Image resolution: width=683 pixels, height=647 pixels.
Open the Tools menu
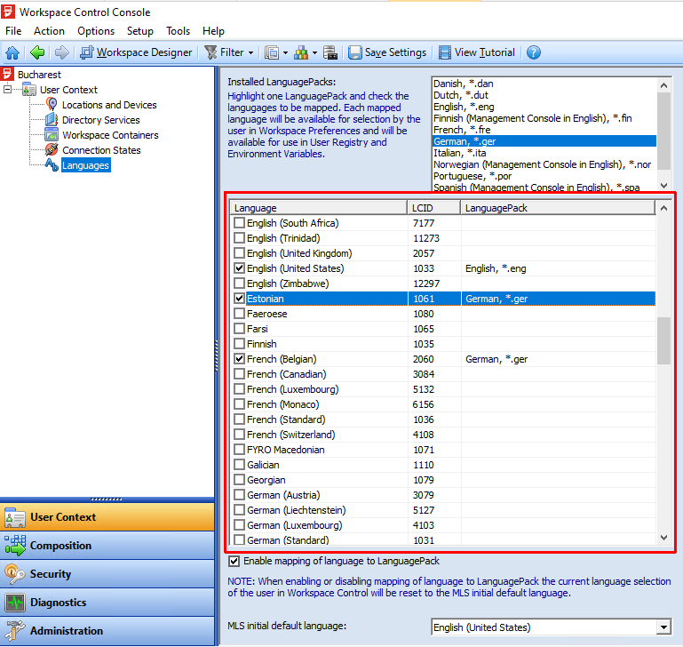click(179, 31)
